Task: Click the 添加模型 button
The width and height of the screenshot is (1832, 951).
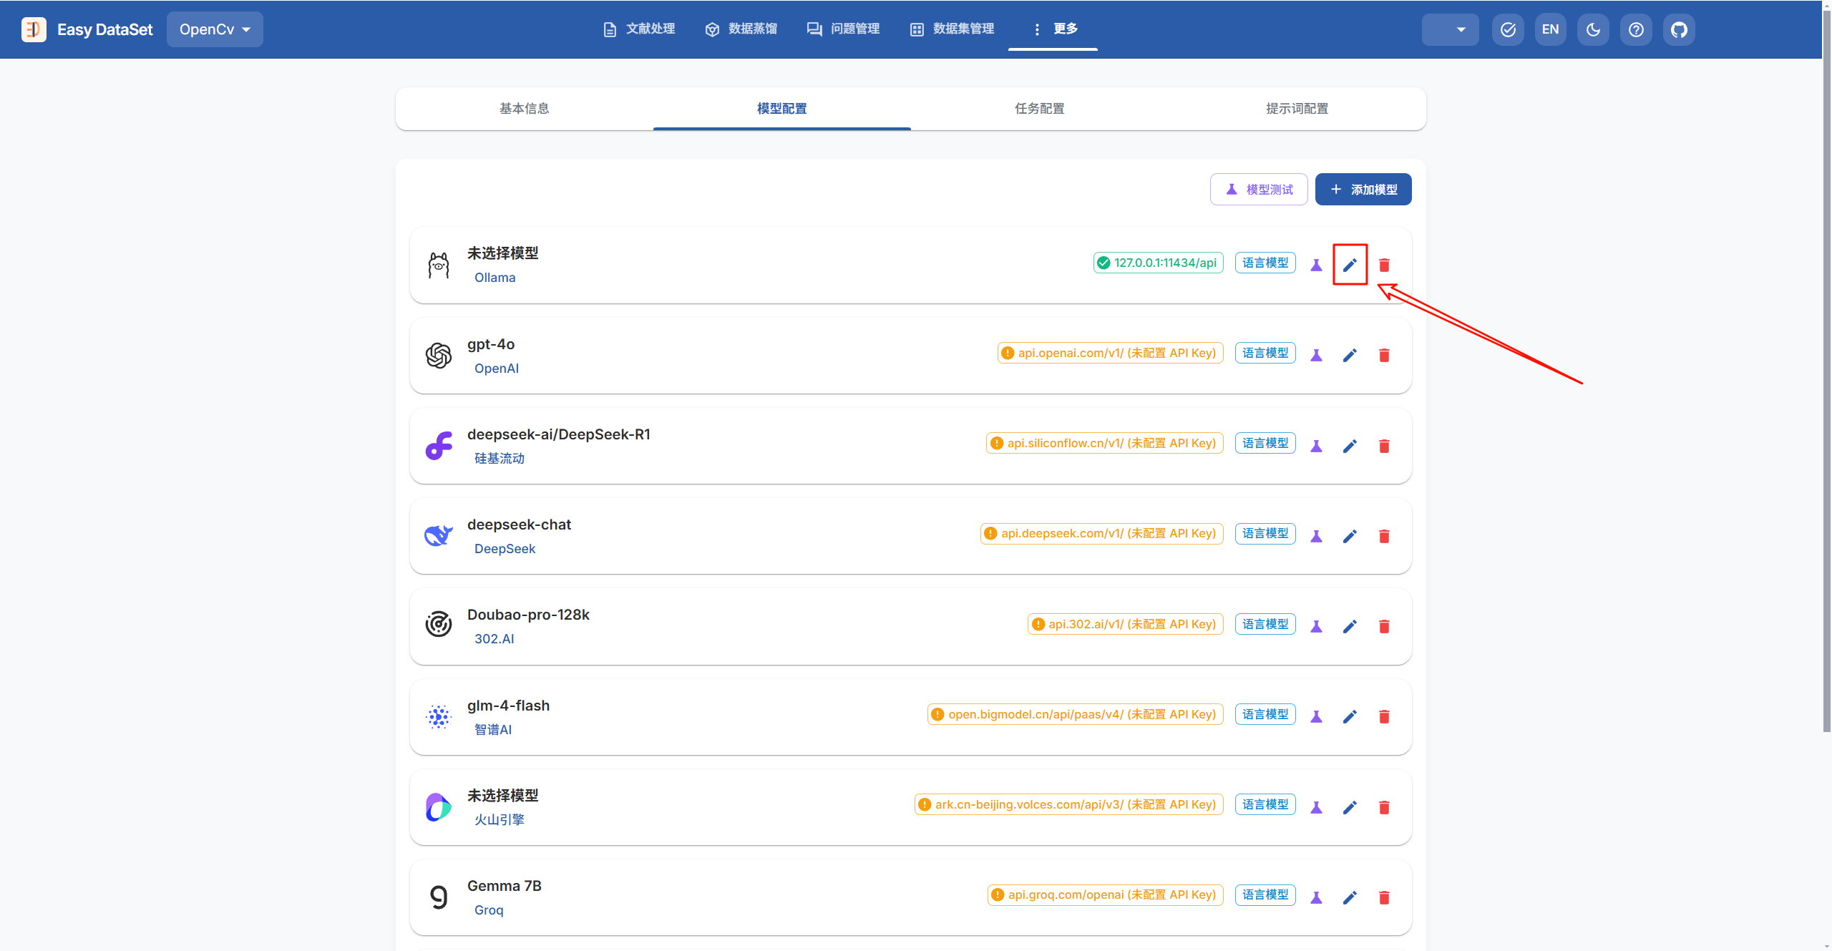Action: pos(1363,189)
